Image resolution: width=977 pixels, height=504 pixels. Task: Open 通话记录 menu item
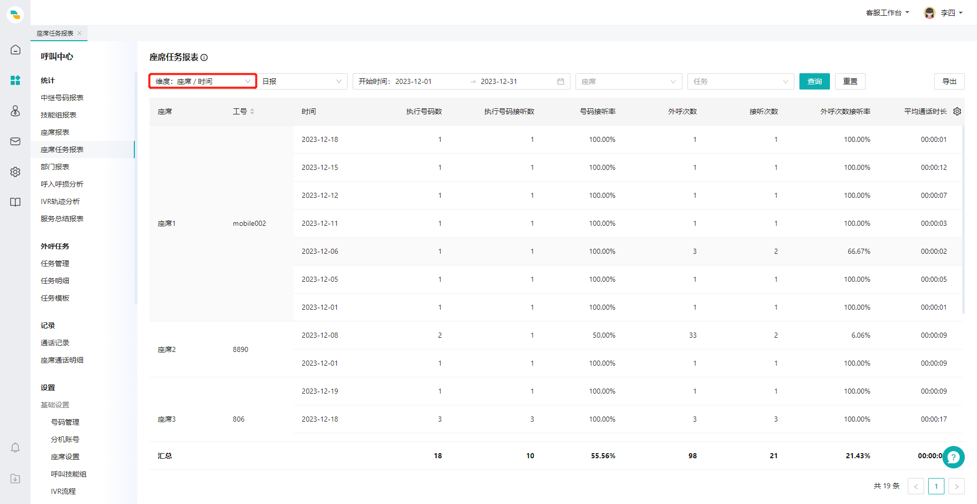tap(55, 343)
